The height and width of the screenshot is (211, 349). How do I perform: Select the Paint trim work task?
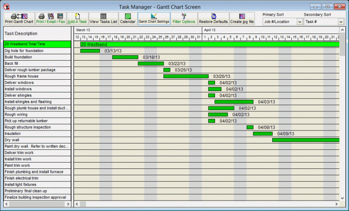click(37, 166)
